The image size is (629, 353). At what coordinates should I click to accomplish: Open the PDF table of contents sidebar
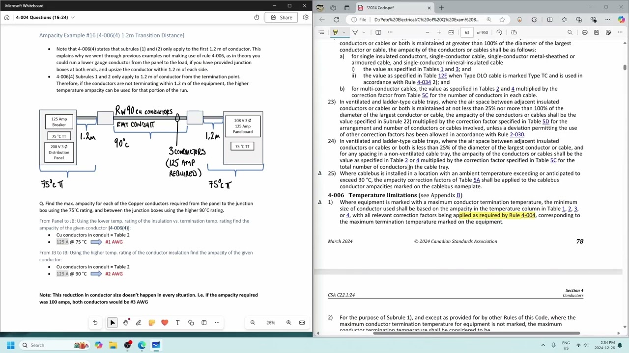[321, 32]
